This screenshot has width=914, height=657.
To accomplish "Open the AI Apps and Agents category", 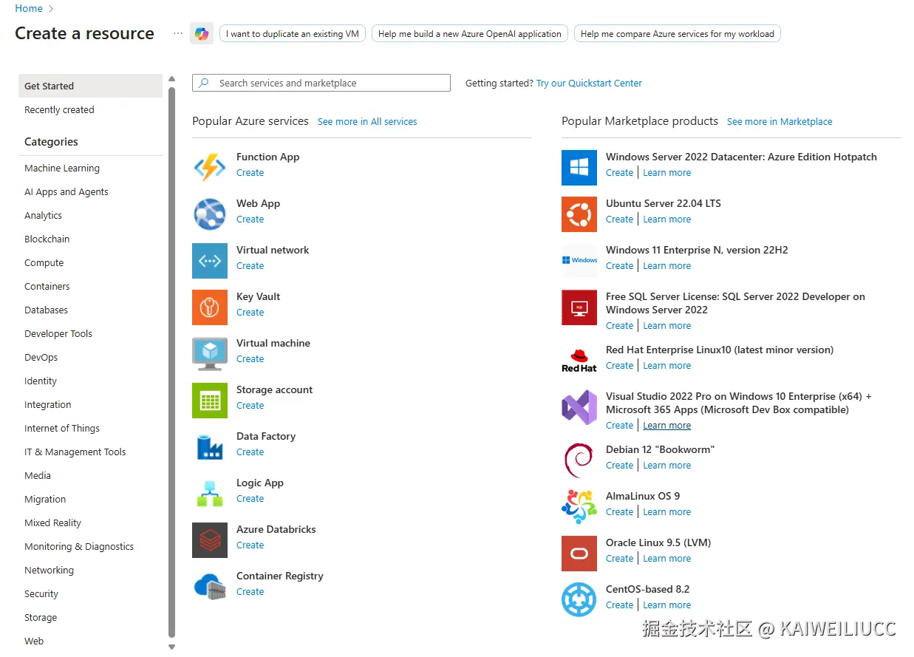I will 66,192.
